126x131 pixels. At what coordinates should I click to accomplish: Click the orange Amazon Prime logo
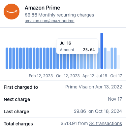click(12, 12)
